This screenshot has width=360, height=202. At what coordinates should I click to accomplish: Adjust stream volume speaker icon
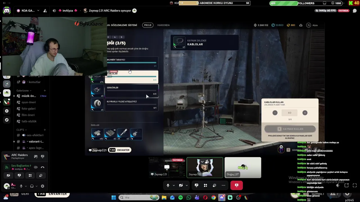pos(338,185)
